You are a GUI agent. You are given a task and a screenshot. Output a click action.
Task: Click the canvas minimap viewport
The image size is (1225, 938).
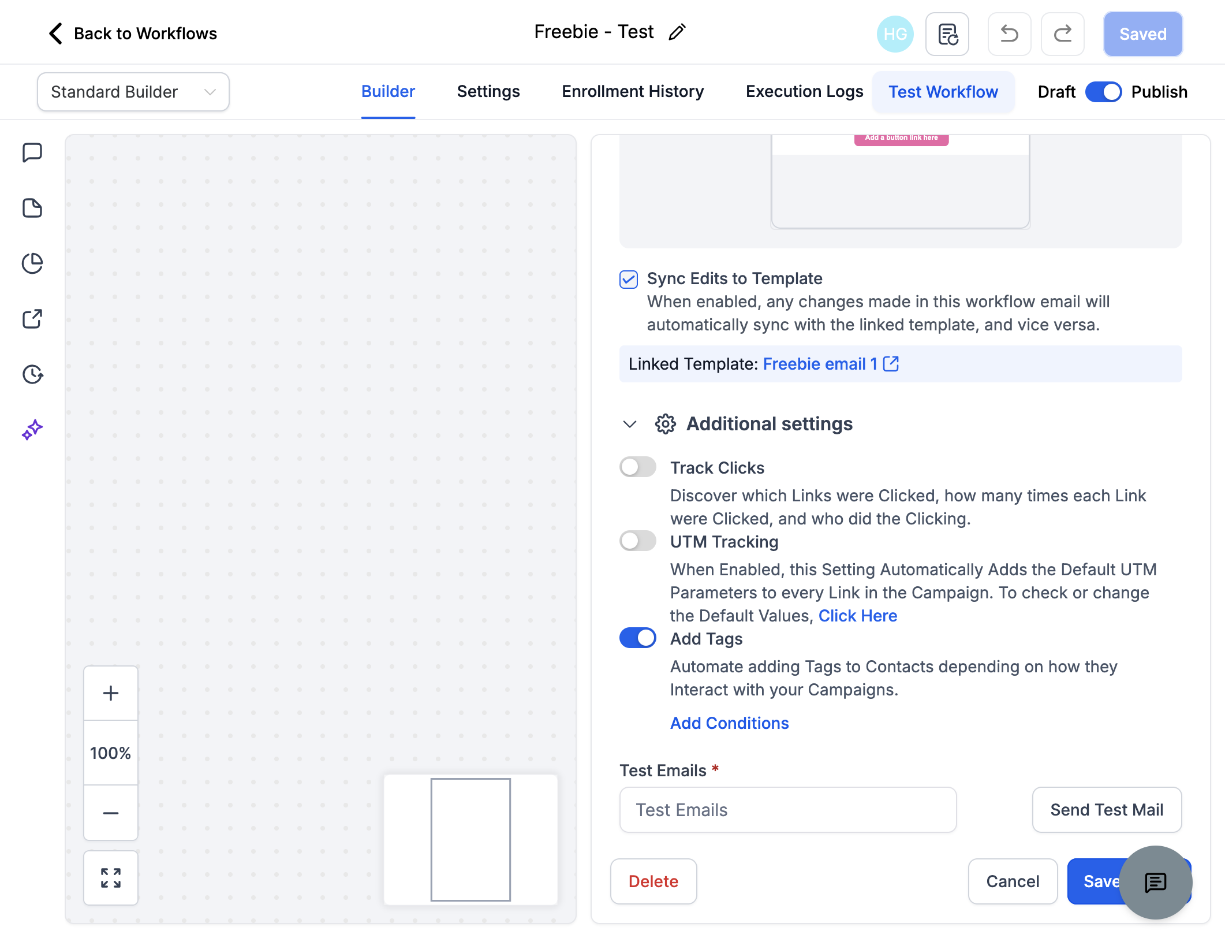tap(470, 840)
